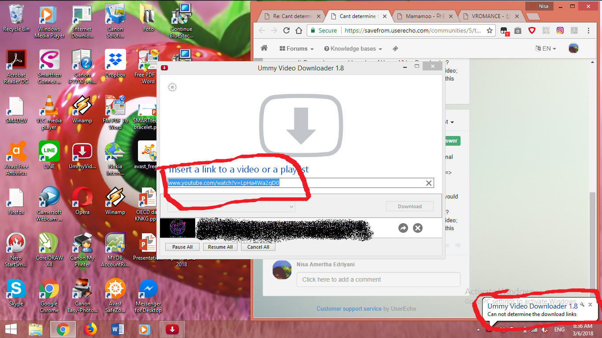Open Instagram extension in Chrome toolbar
The width and height of the screenshot is (602, 338).
coord(560,30)
